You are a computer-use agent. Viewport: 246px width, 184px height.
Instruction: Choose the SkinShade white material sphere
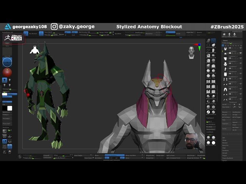click(208, 143)
